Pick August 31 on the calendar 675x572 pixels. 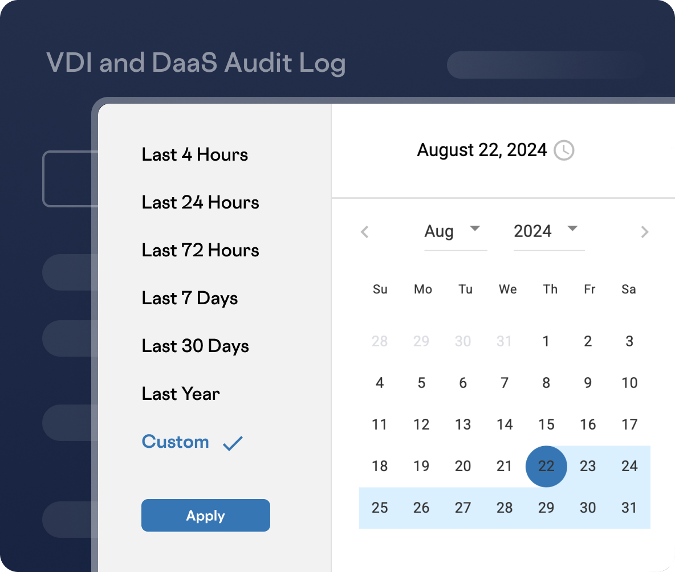[x=629, y=508]
